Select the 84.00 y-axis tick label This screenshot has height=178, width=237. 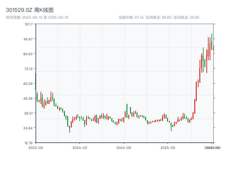pyautogui.click(x=28, y=54)
